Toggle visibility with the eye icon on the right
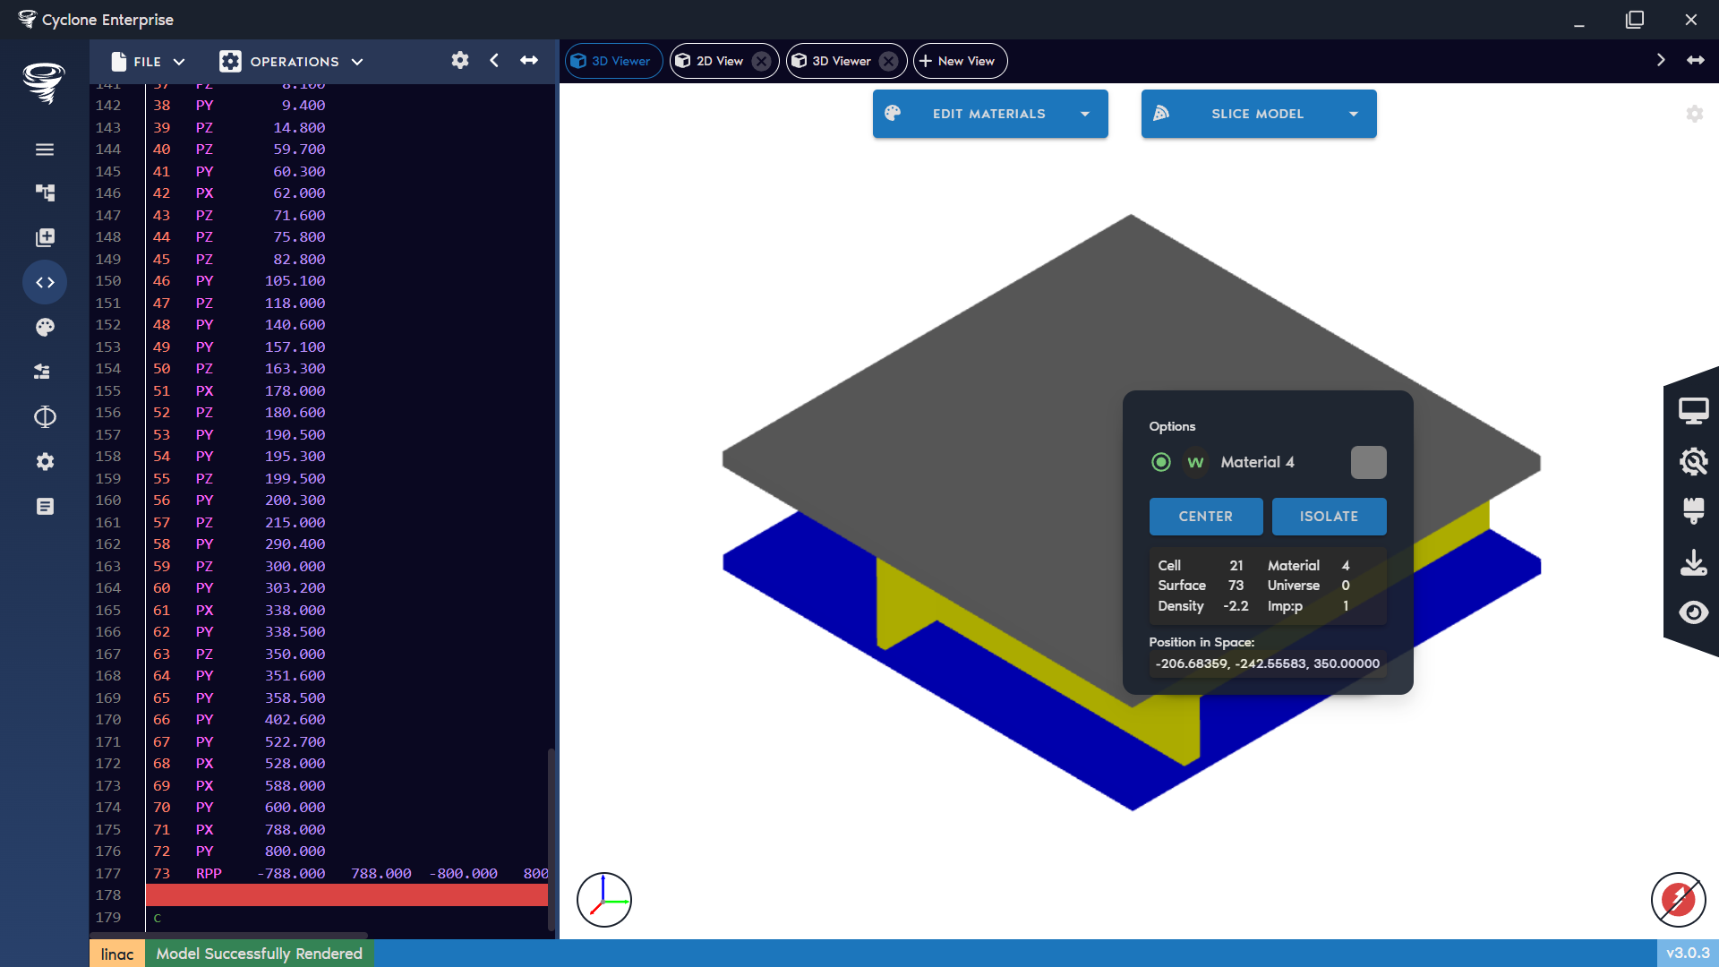 [1694, 612]
